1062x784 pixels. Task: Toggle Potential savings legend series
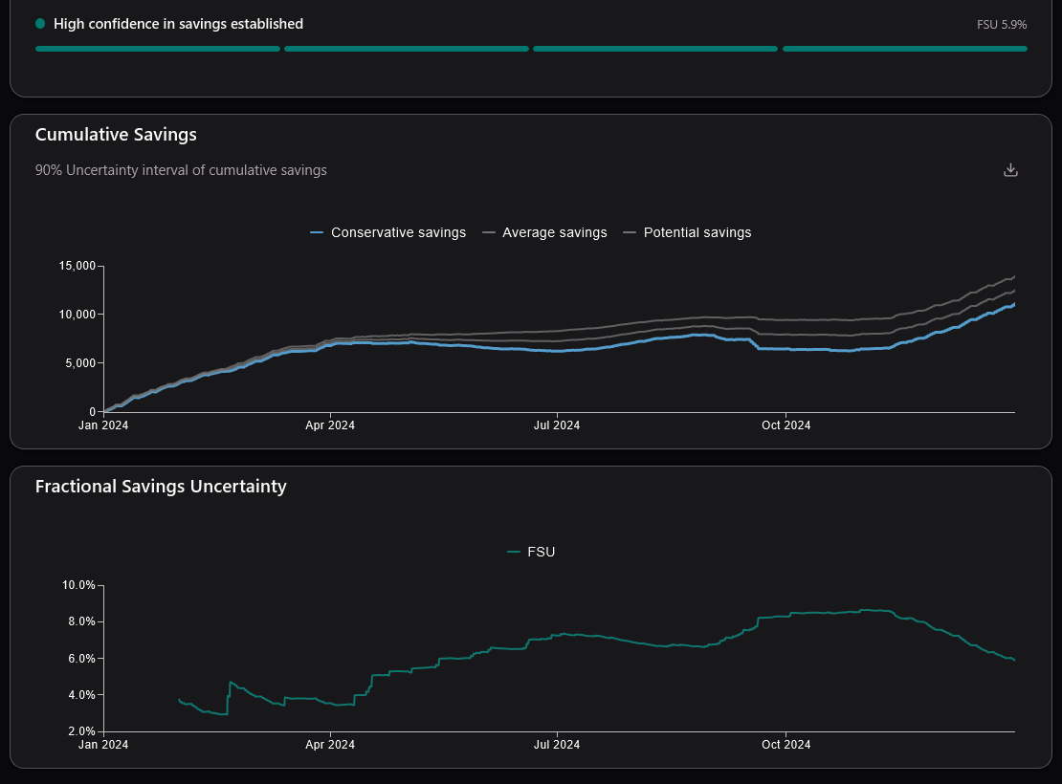pyautogui.click(x=687, y=232)
